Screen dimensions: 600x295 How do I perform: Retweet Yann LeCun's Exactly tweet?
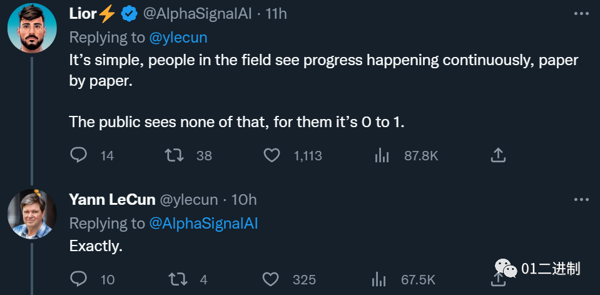point(178,279)
